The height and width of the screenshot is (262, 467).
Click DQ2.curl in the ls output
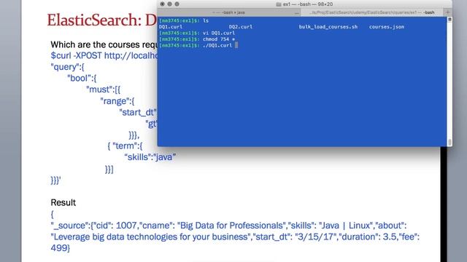click(x=241, y=27)
